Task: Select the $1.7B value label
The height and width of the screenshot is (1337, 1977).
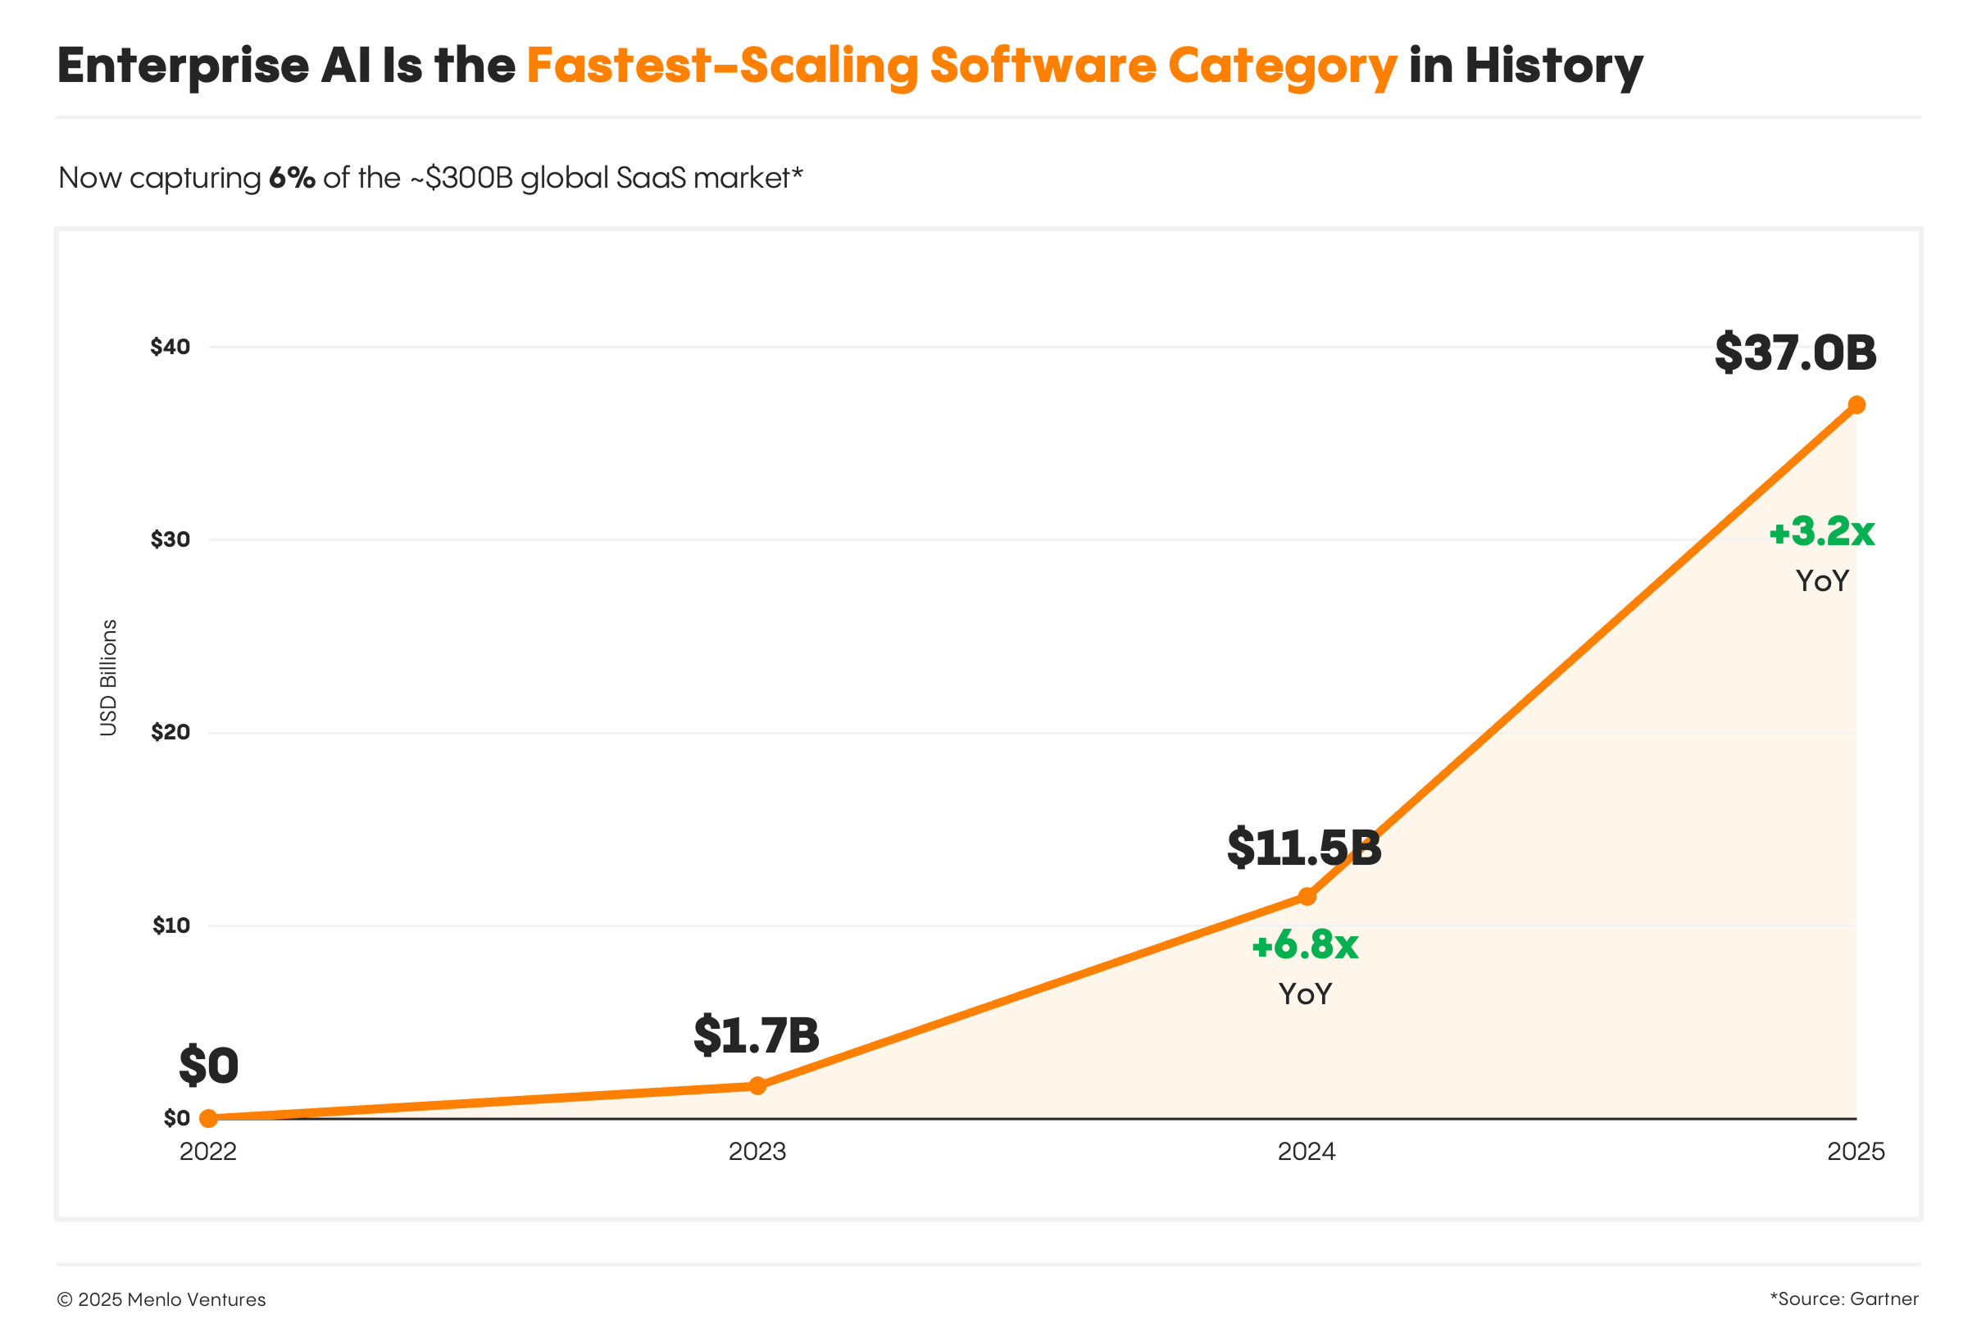Action: 757,1035
